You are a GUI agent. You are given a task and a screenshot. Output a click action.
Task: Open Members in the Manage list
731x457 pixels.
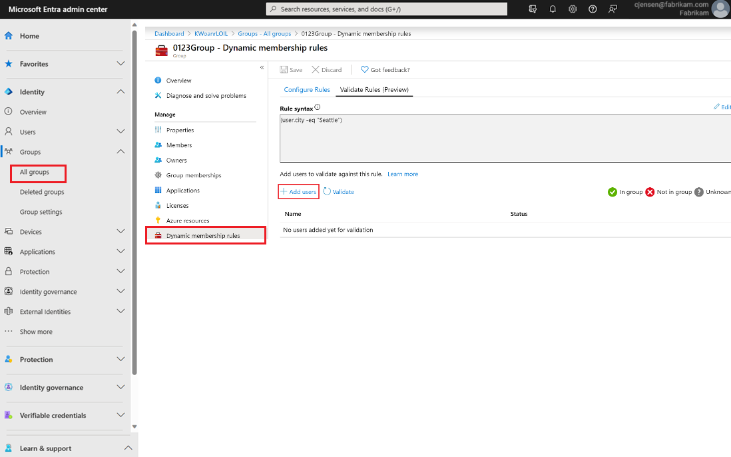click(179, 145)
